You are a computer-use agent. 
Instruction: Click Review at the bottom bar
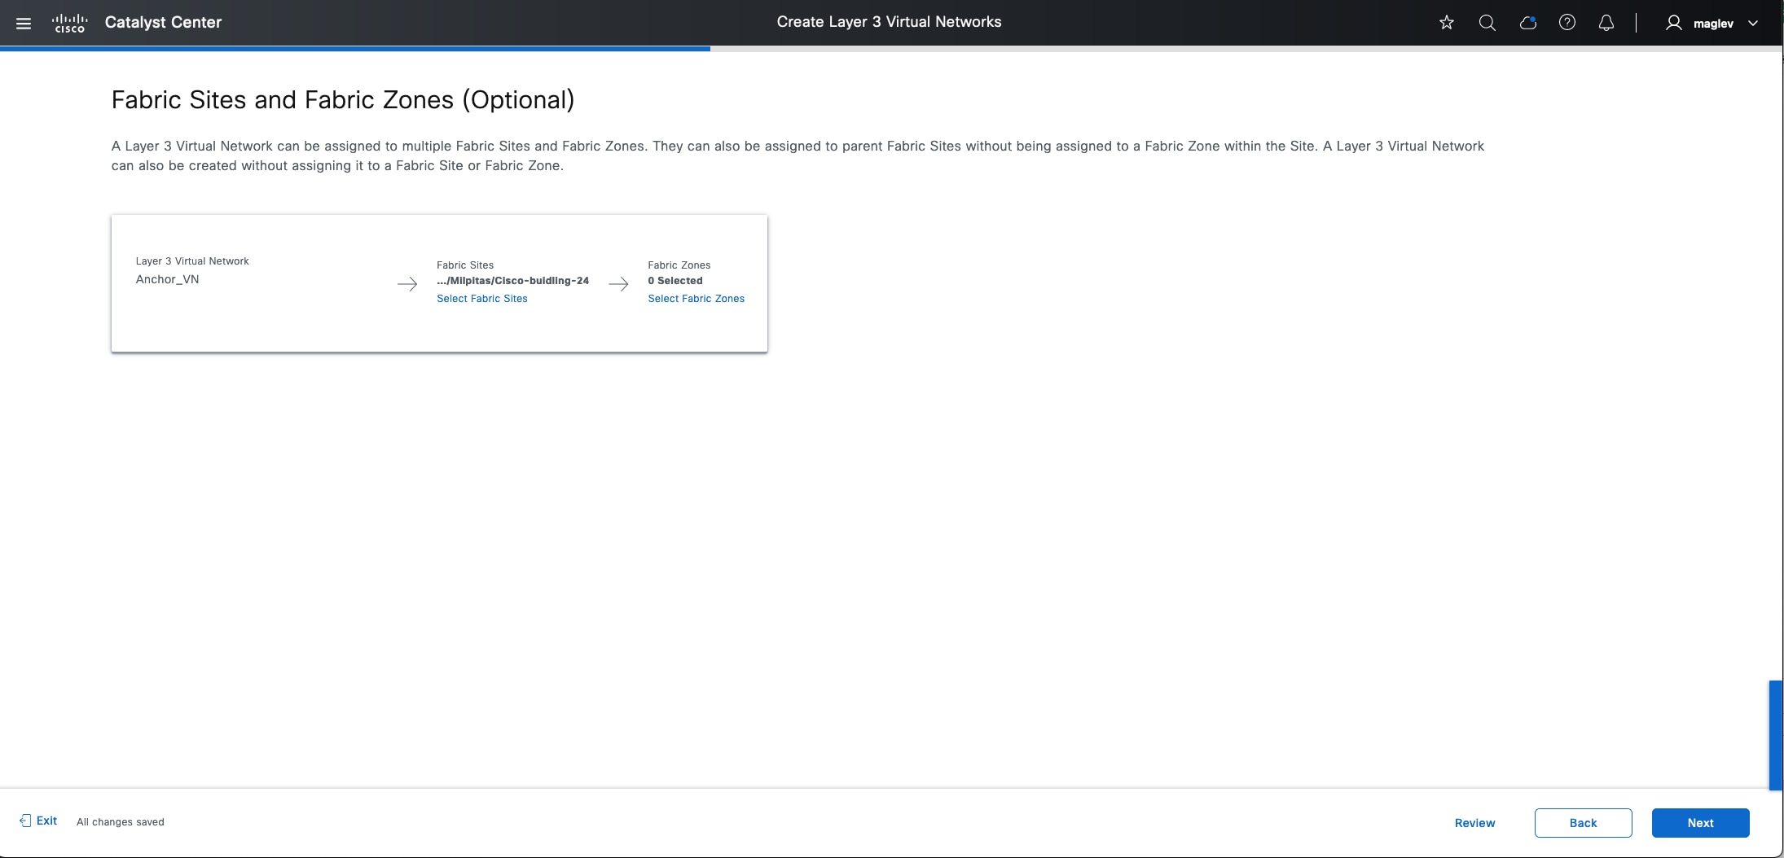(x=1474, y=822)
